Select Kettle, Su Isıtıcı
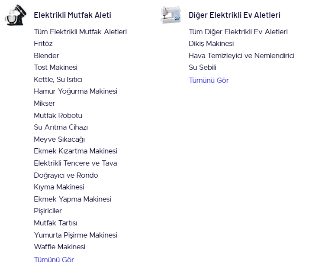The width and height of the screenshot is (309, 264). point(58,79)
